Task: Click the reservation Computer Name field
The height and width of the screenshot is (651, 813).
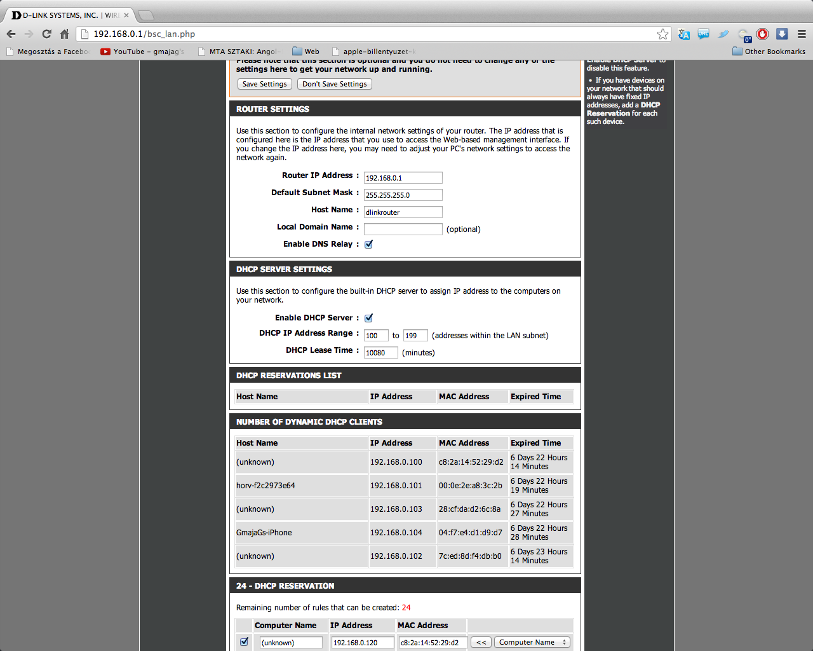Action: click(x=291, y=643)
